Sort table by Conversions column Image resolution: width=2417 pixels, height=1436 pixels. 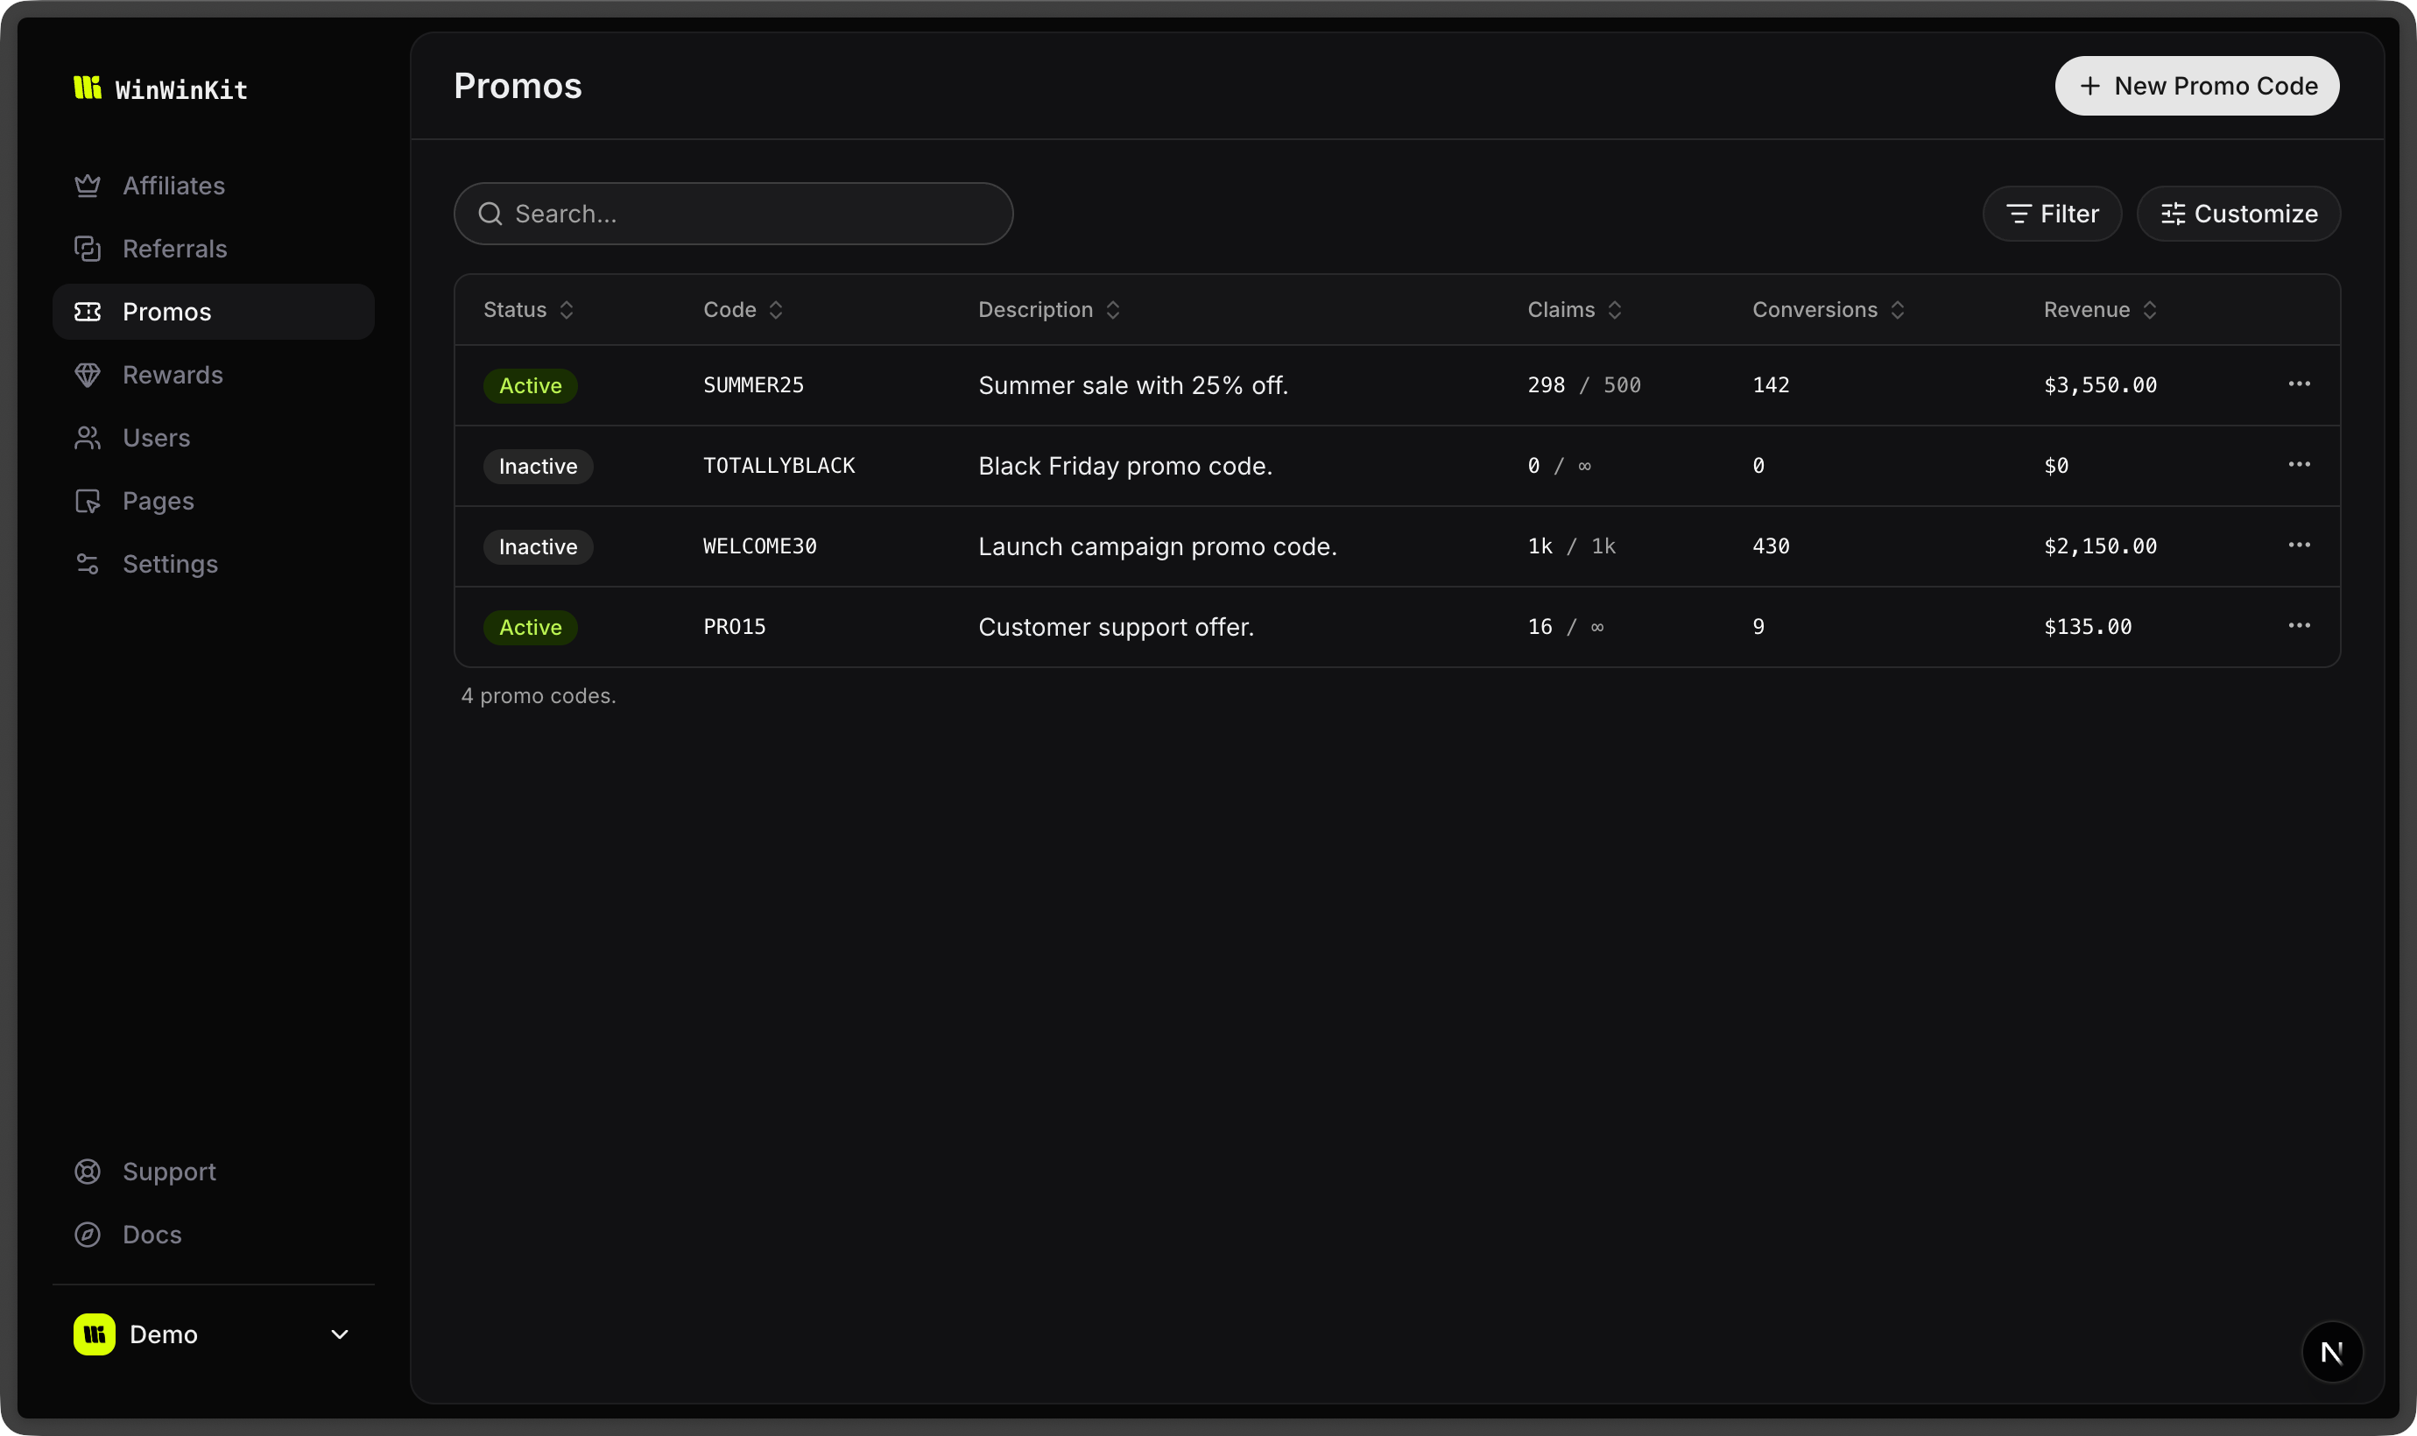1828,310
